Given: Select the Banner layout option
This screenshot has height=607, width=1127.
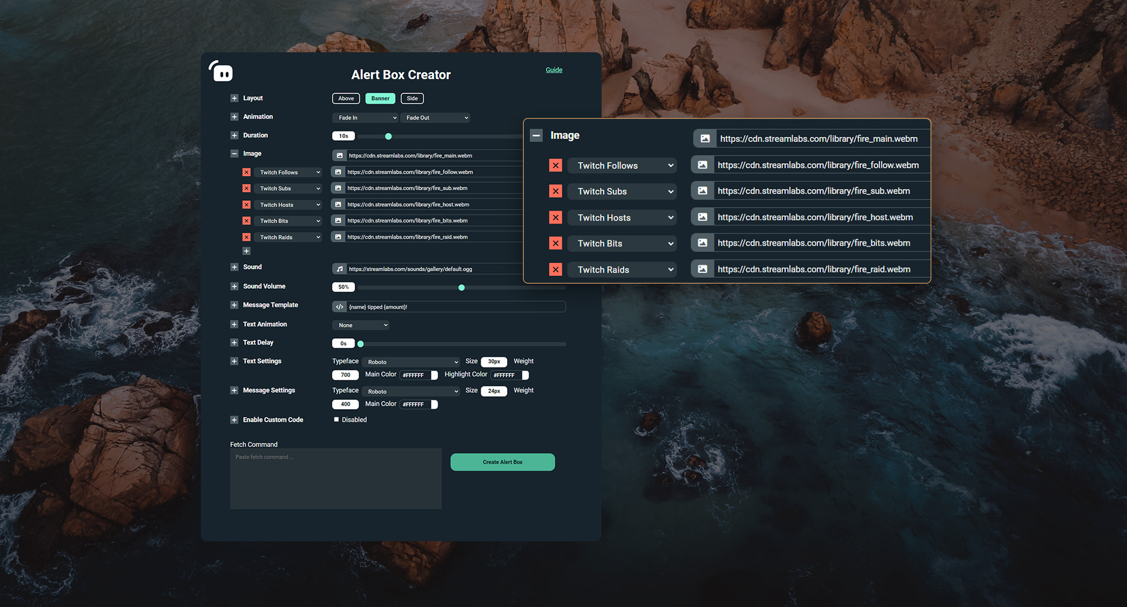Looking at the screenshot, I should tap(380, 99).
